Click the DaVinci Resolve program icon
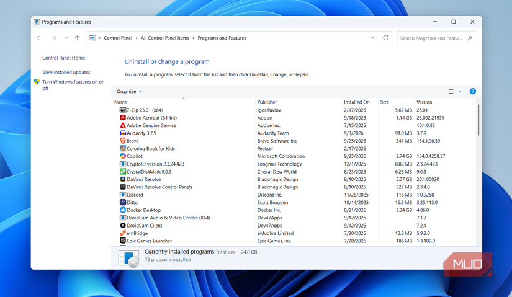This screenshot has height=297, width=512. point(123,179)
